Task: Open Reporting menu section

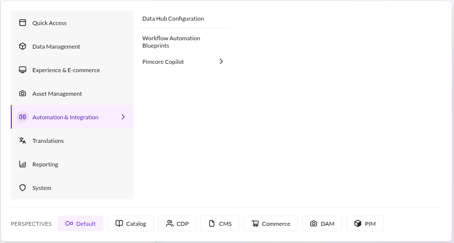Action: point(72,164)
